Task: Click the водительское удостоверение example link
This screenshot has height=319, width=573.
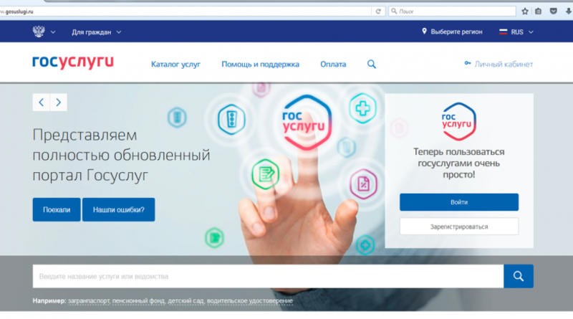Action: pyautogui.click(x=249, y=300)
